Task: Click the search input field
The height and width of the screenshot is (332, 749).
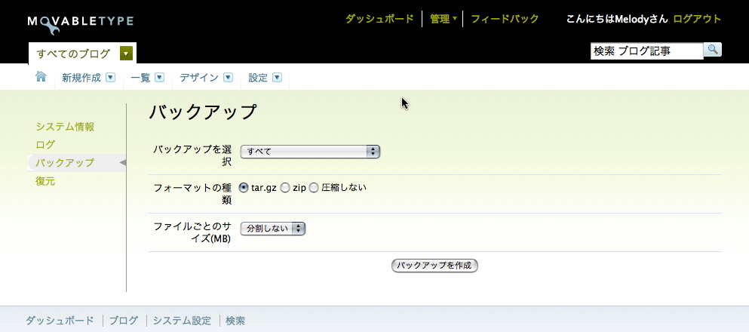Action: point(646,51)
